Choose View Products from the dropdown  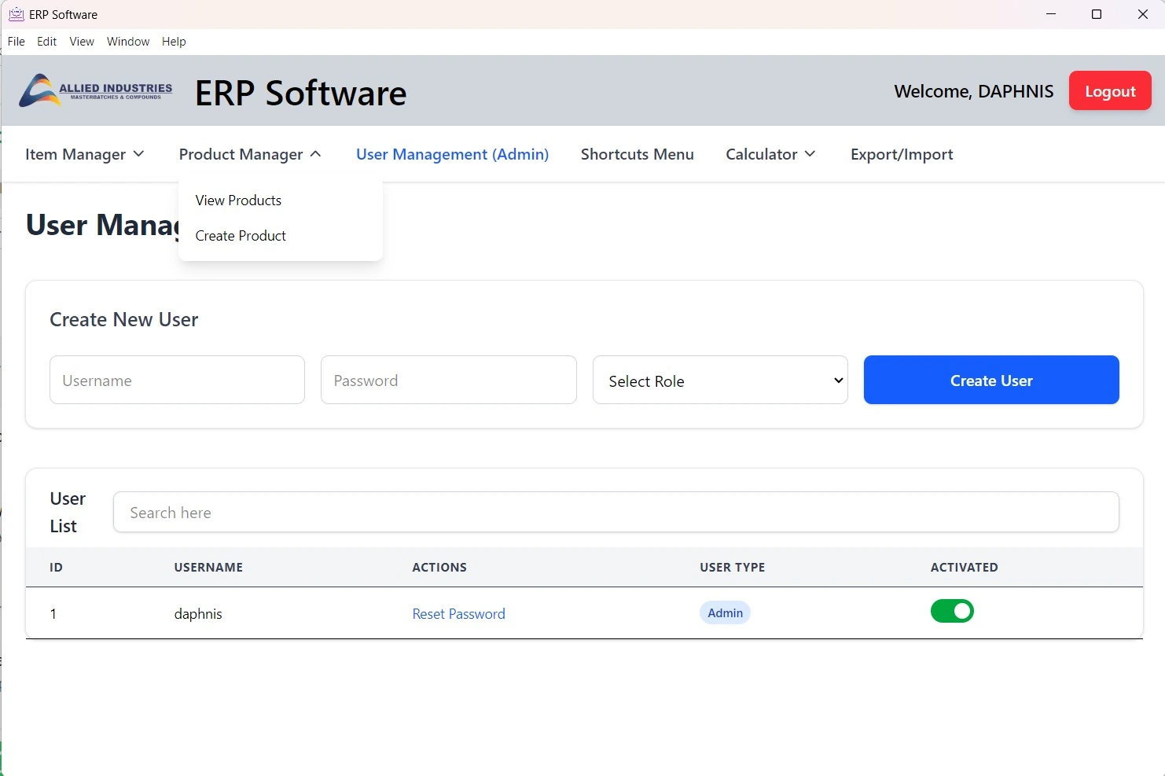click(238, 200)
